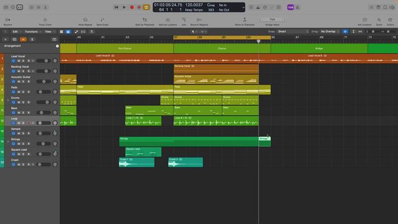The height and width of the screenshot is (224, 398).
Task: Toggle Show Flex button
Action: (x=83, y=32)
